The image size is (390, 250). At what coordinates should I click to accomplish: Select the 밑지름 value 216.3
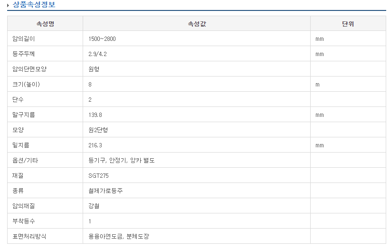(x=95, y=145)
